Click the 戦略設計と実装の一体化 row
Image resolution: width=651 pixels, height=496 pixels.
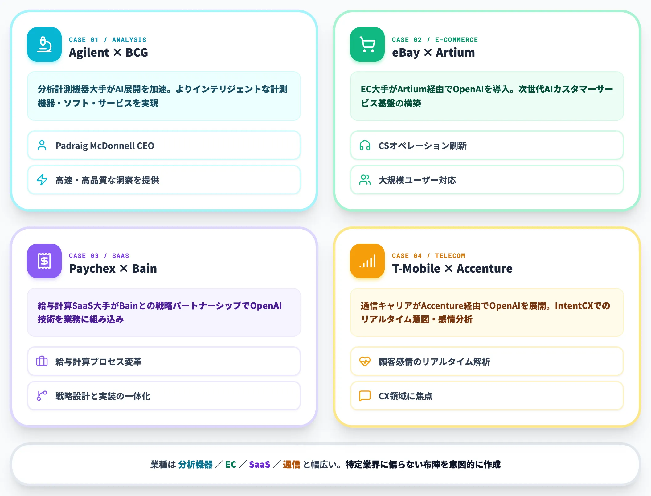click(x=164, y=396)
